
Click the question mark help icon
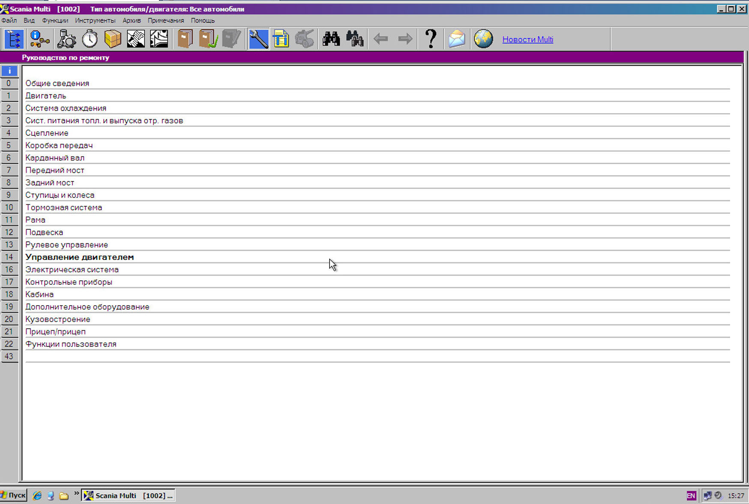pyautogui.click(x=431, y=39)
